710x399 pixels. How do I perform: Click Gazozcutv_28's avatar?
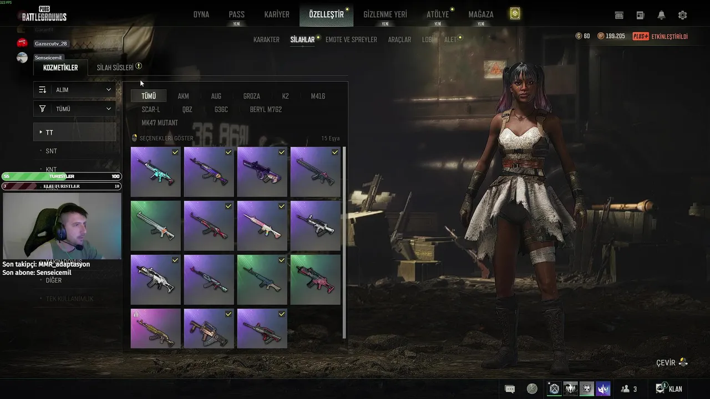click(22, 43)
